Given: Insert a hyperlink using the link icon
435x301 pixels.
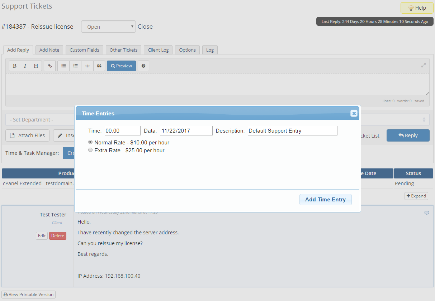Looking at the screenshot, I should (49, 66).
